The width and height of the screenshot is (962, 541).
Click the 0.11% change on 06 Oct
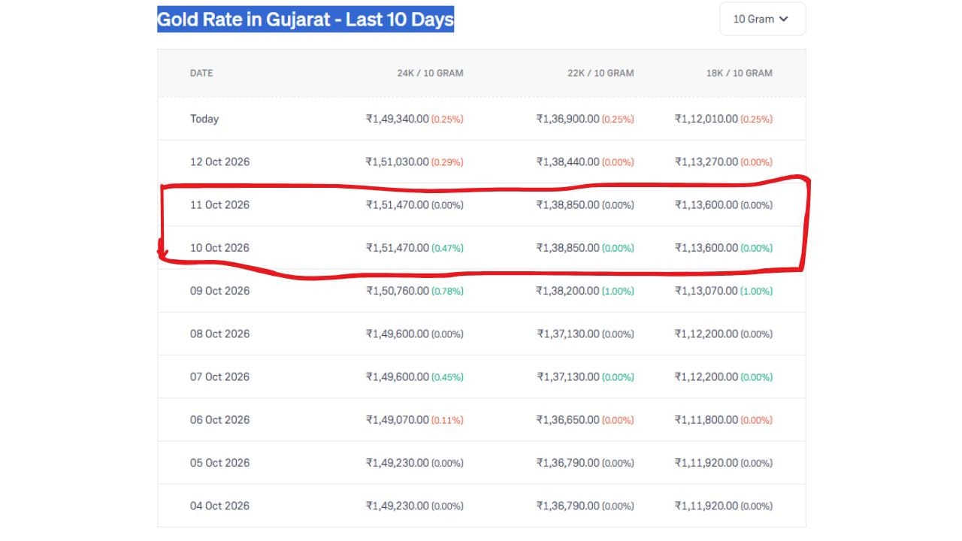[447, 420]
